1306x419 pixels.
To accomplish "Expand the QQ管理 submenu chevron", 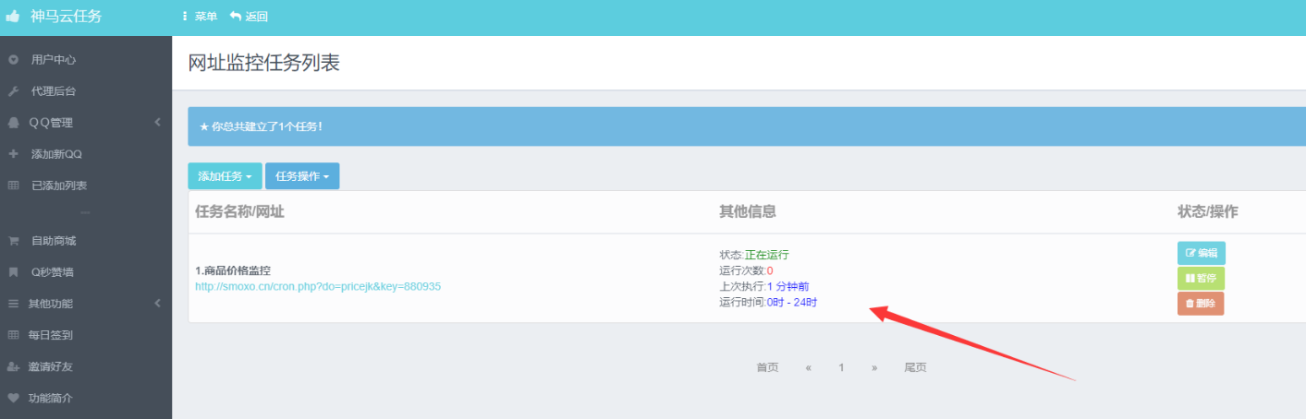I will click(x=157, y=123).
